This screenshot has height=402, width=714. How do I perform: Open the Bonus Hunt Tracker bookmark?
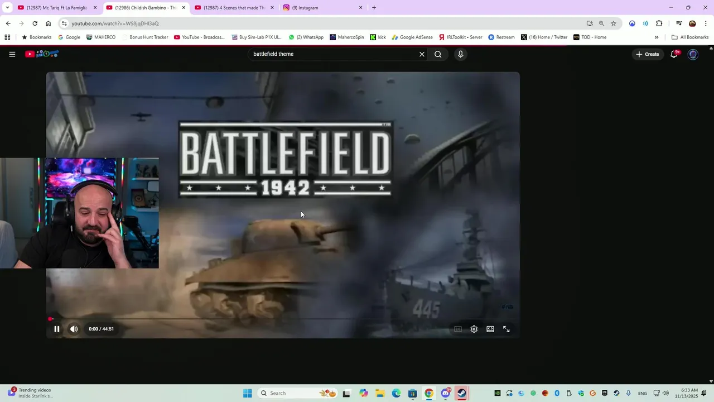coord(144,37)
